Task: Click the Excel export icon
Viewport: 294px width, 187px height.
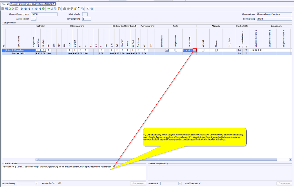Action: 82,9
